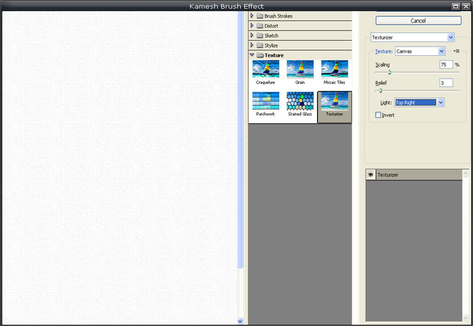Click the Brush Strokes folder icon

pos(260,15)
